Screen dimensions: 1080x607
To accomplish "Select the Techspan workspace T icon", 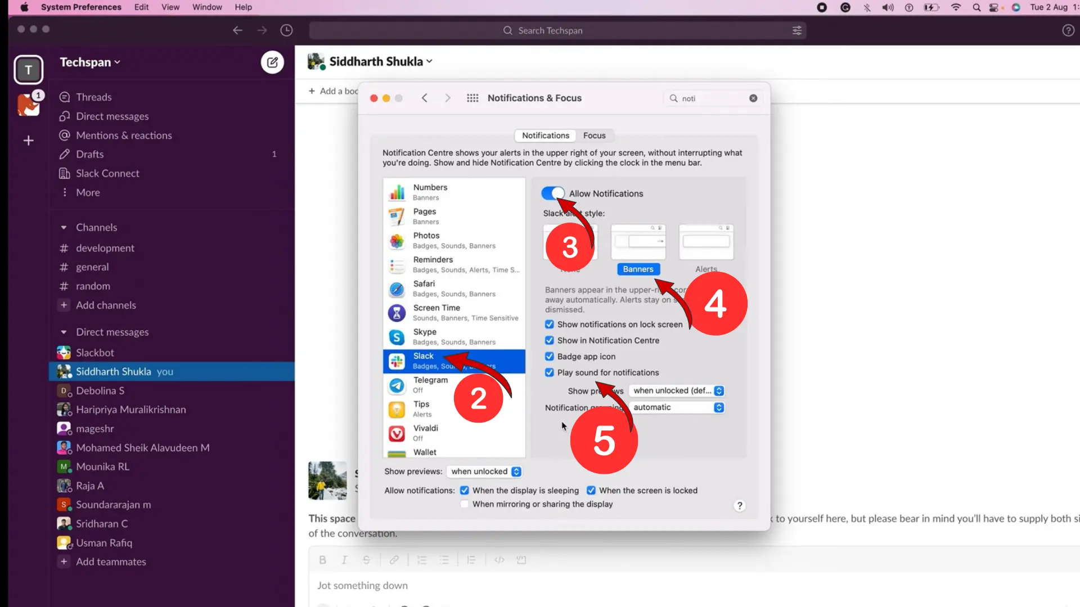I will [29, 70].
